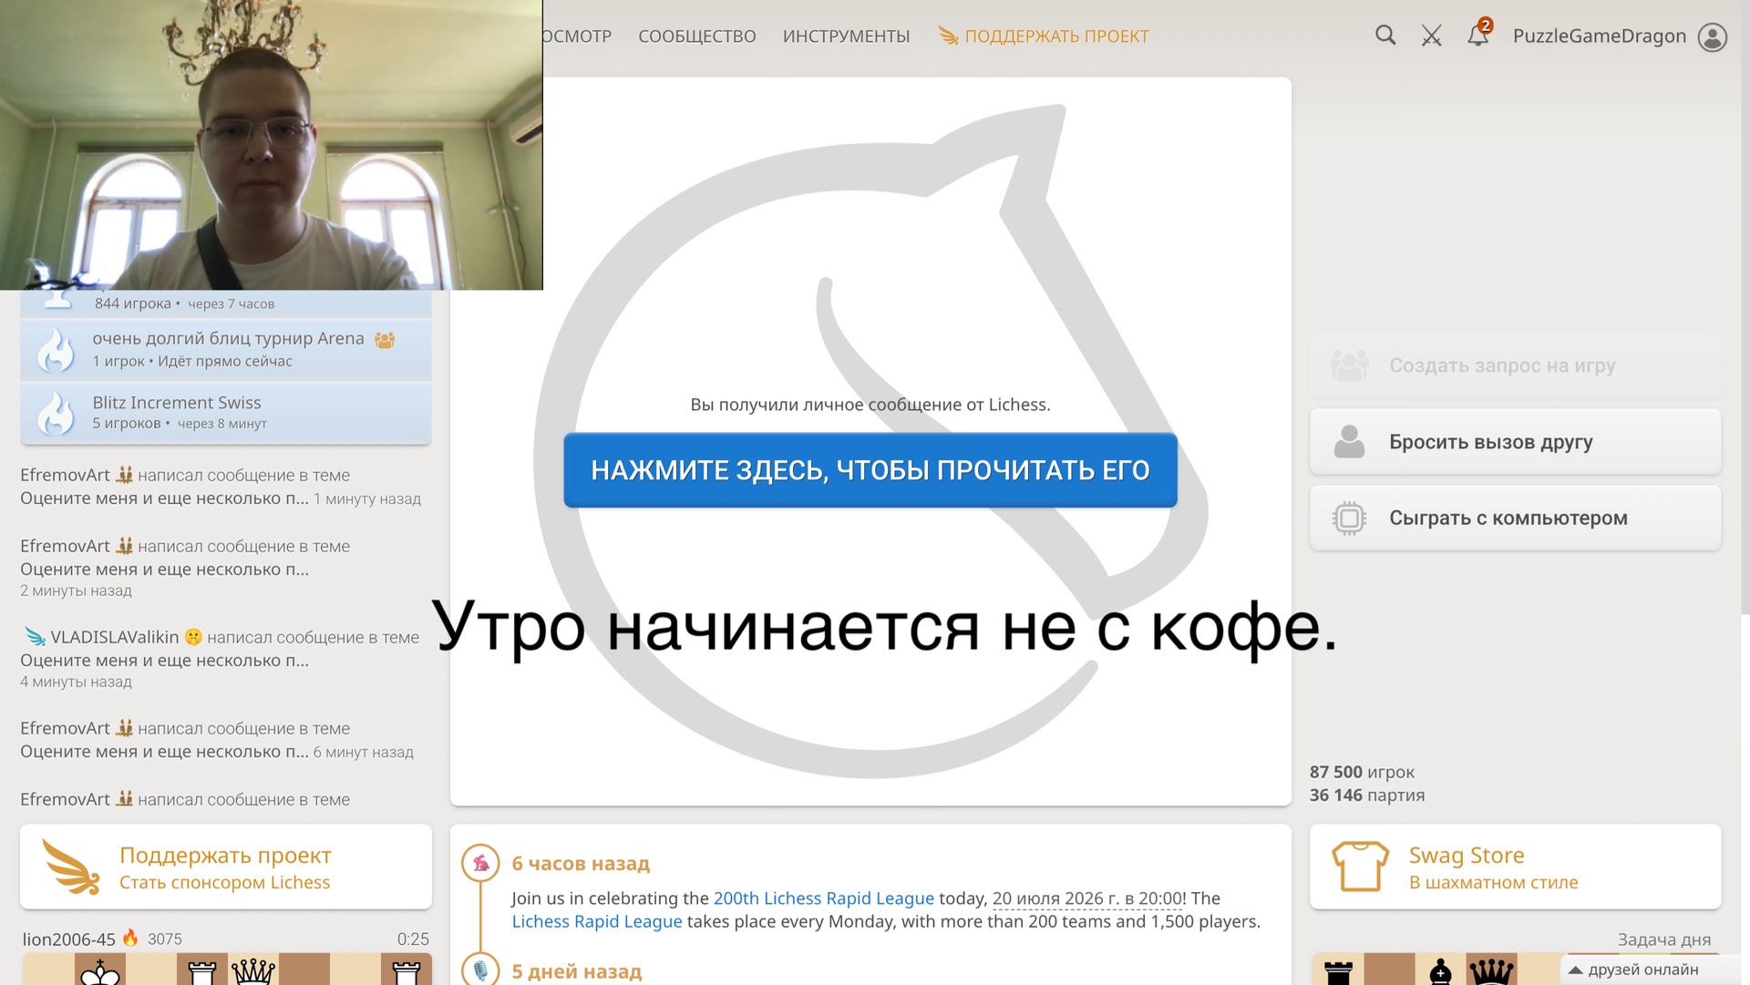The width and height of the screenshot is (1750, 985).
Task: Click computer chip icon on Сыграть с компьютером
Action: click(1349, 518)
